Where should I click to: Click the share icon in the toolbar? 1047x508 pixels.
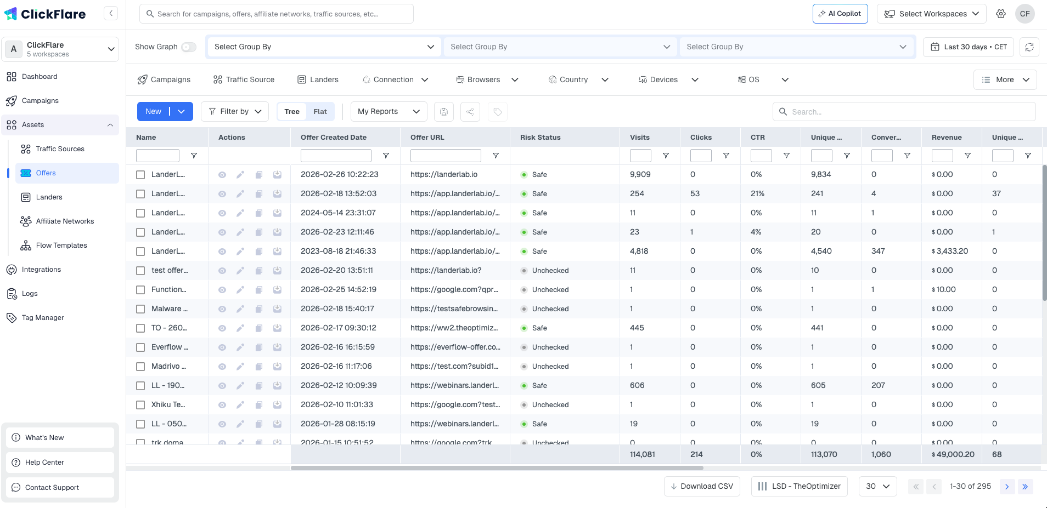pos(470,112)
